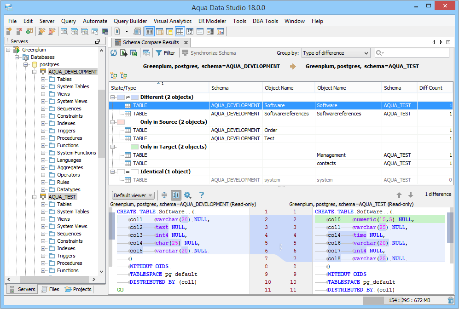Screen dimensions: 459x309
Task: Open the Group by Type of difference dropdown
Action: 336,53
